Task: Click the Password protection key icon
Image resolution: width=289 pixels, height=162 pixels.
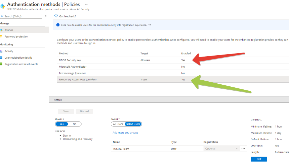Action: point(1,36)
